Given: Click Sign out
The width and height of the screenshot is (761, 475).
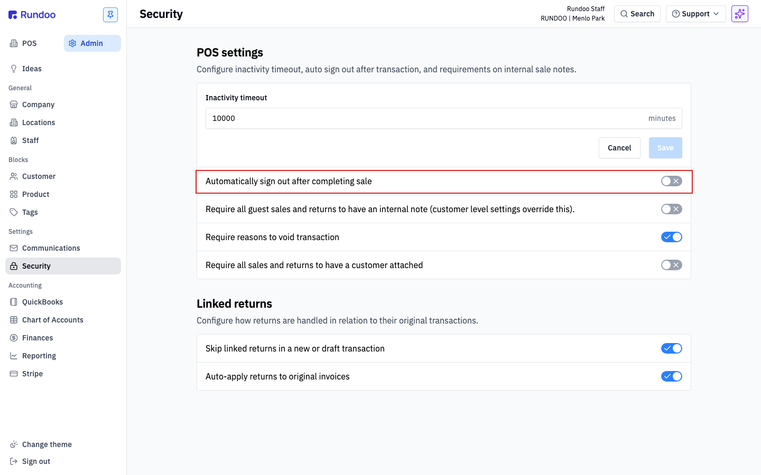Looking at the screenshot, I should click(63, 461).
